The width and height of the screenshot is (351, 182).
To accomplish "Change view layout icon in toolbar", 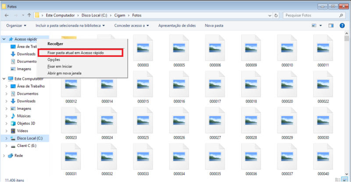I will click(x=314, y=25).
